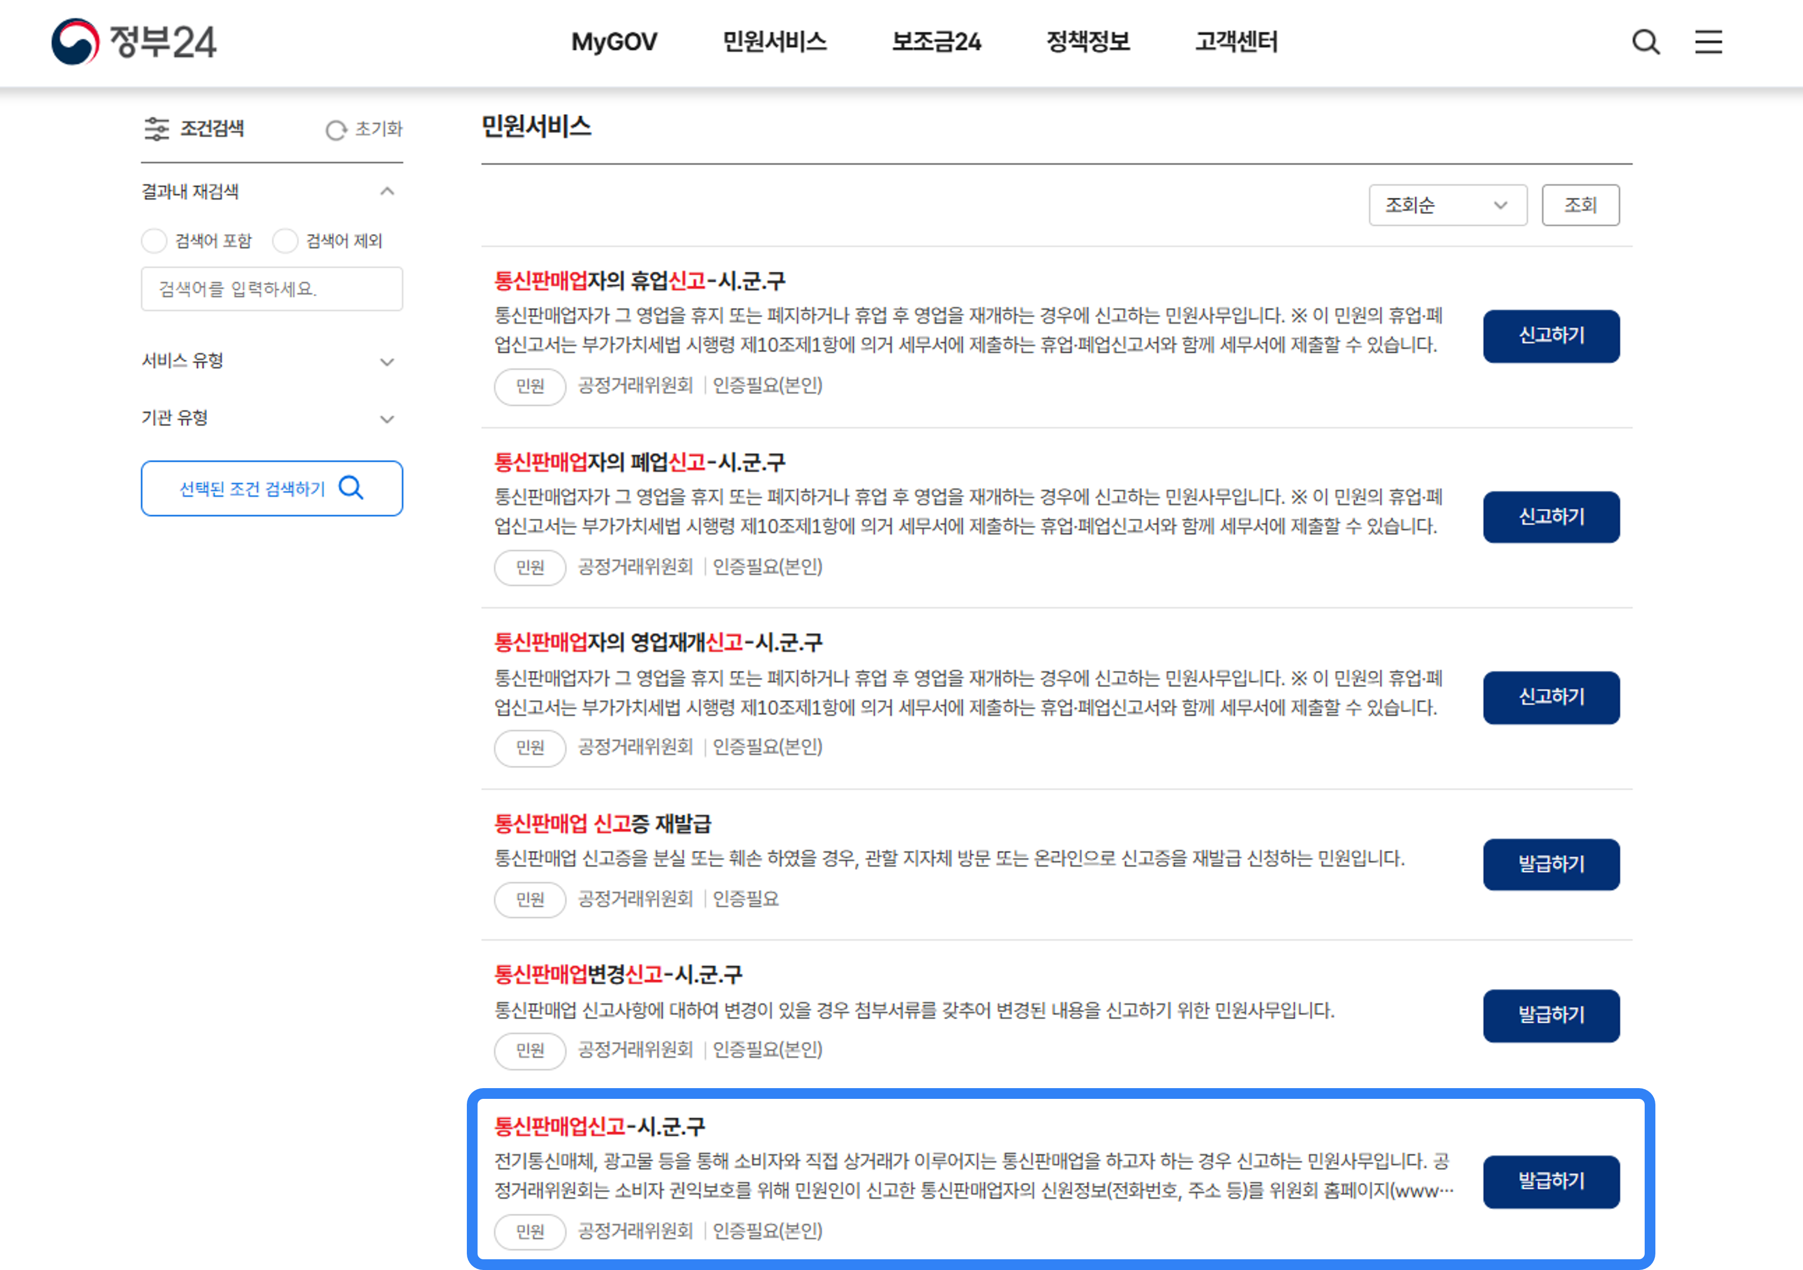Click the 조건검색 filter sliders icon
Image resolution: width=1803 pixels, height=1270 pixels.
(156, 129)
